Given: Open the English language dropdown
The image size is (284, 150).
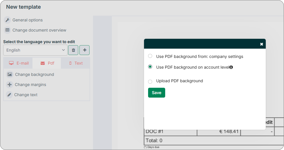Looking at the screenshot, I should [x=35, y=50].
